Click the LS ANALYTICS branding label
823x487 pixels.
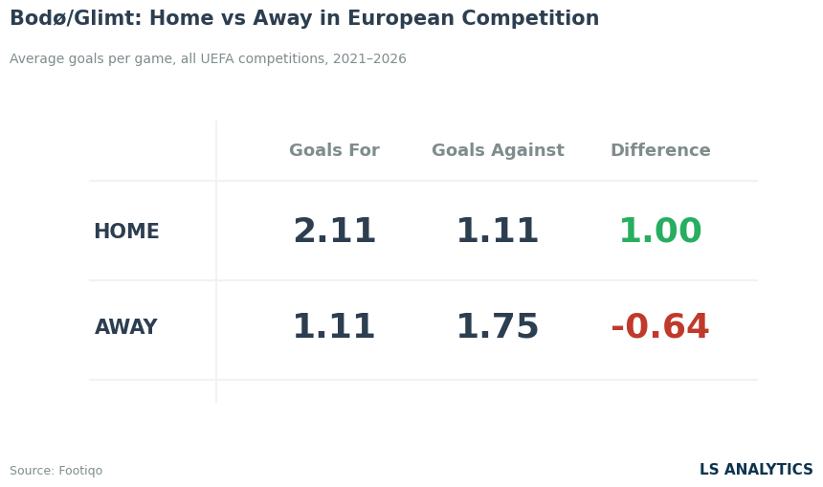(756, 469)
